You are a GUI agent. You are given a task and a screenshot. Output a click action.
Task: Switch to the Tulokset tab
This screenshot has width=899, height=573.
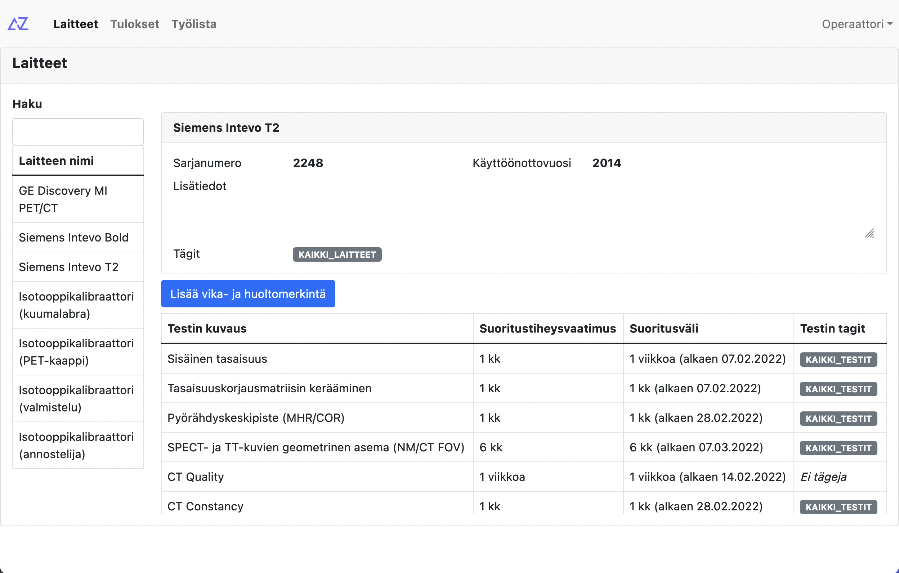point(134,24)
